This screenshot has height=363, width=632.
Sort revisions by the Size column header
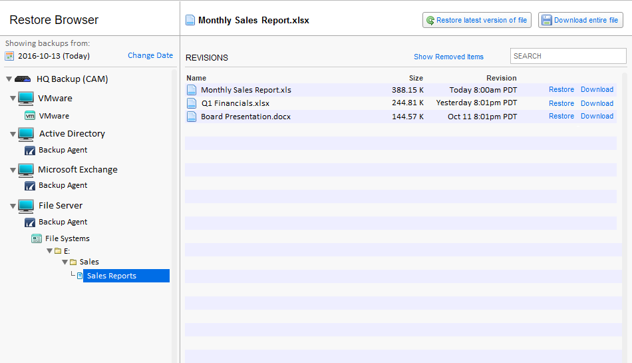(x=416, y=78)
